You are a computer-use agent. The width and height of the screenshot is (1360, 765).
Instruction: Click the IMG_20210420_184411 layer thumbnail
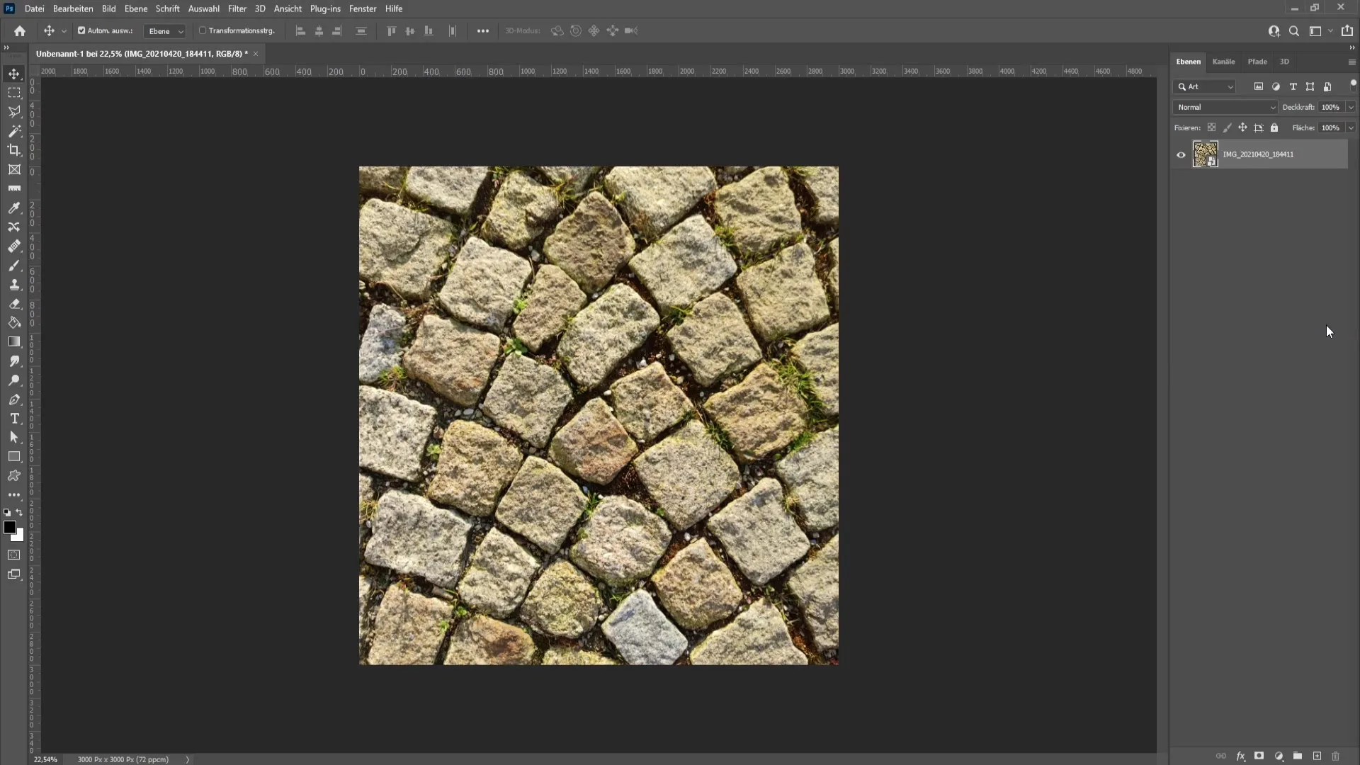click(x=1205, y=153)
